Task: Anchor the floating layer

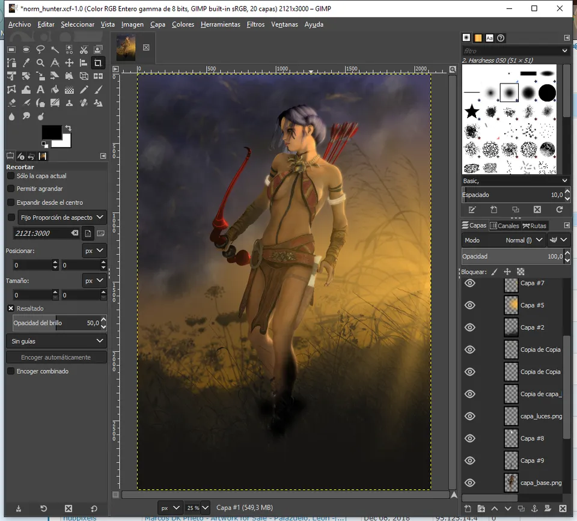Action: pyautogui.click(x=534, y=508)
